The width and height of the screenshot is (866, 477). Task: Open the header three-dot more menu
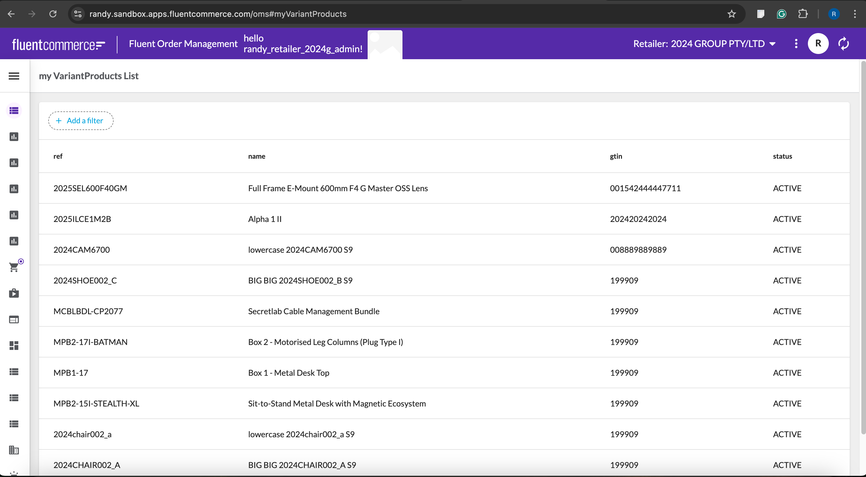pos(796,44)
